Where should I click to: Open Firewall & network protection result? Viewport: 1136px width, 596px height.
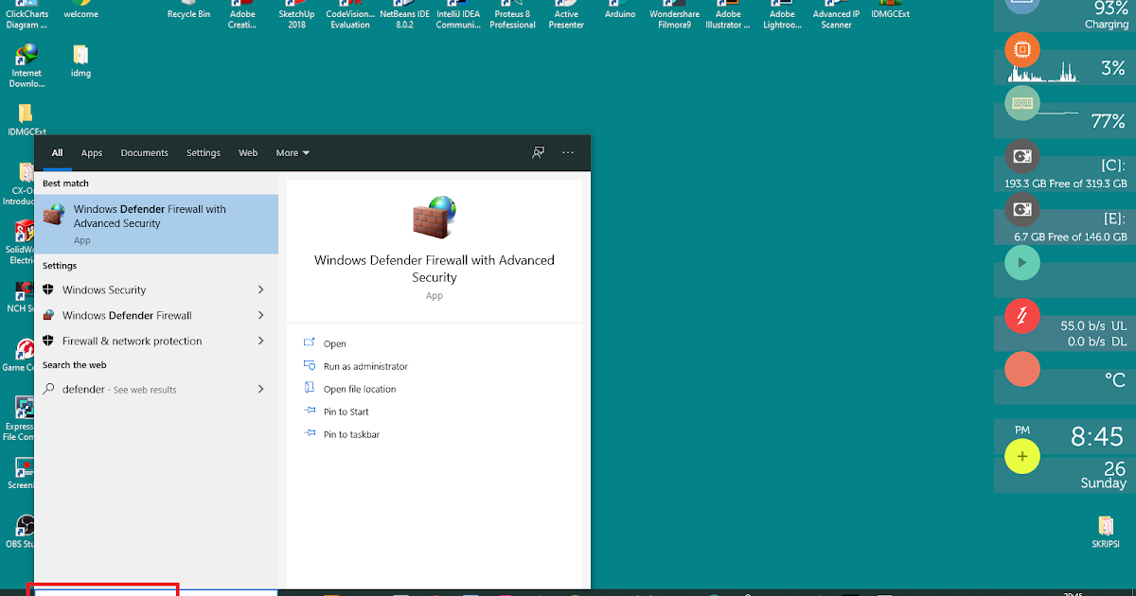[x=156, y=341]
